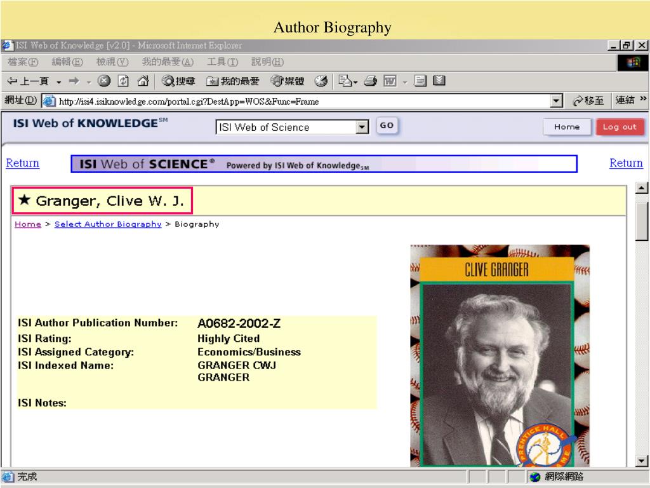This screenshot has height=488, width=650.
Task: Click the Select Author Biography breadcrumb link
Action: pyautogui.click(x=108, y=224)
